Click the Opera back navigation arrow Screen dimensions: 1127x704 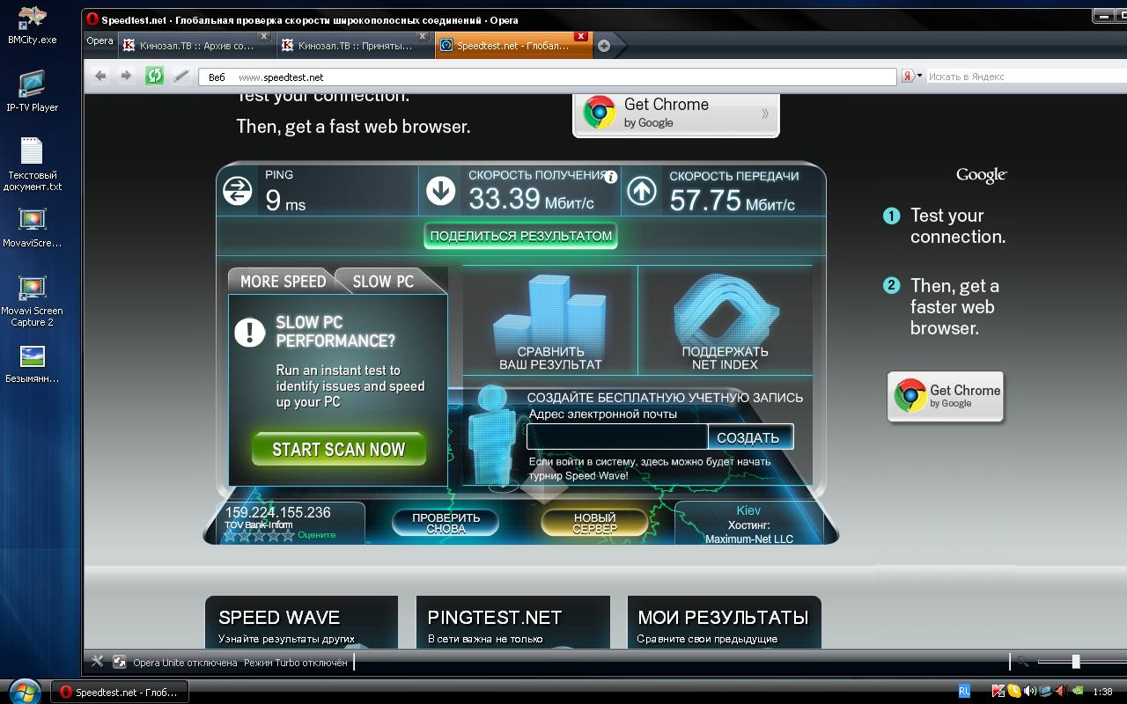[100, 77]
